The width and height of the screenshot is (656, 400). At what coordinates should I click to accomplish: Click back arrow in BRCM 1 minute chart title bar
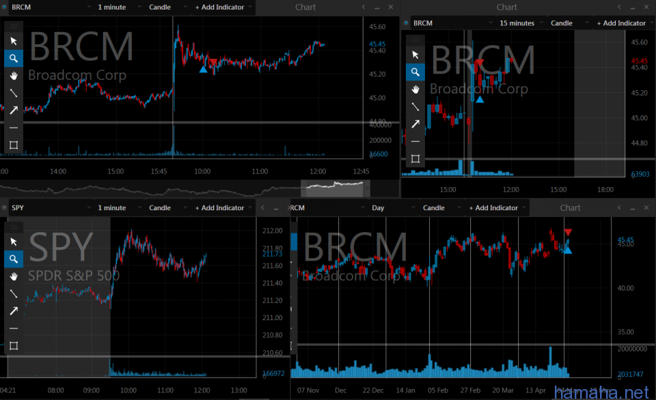coord(364,7)
